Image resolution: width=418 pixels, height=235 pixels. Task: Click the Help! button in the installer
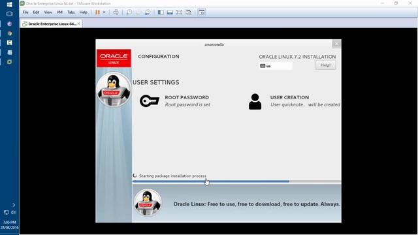click(x=325, y=65)
